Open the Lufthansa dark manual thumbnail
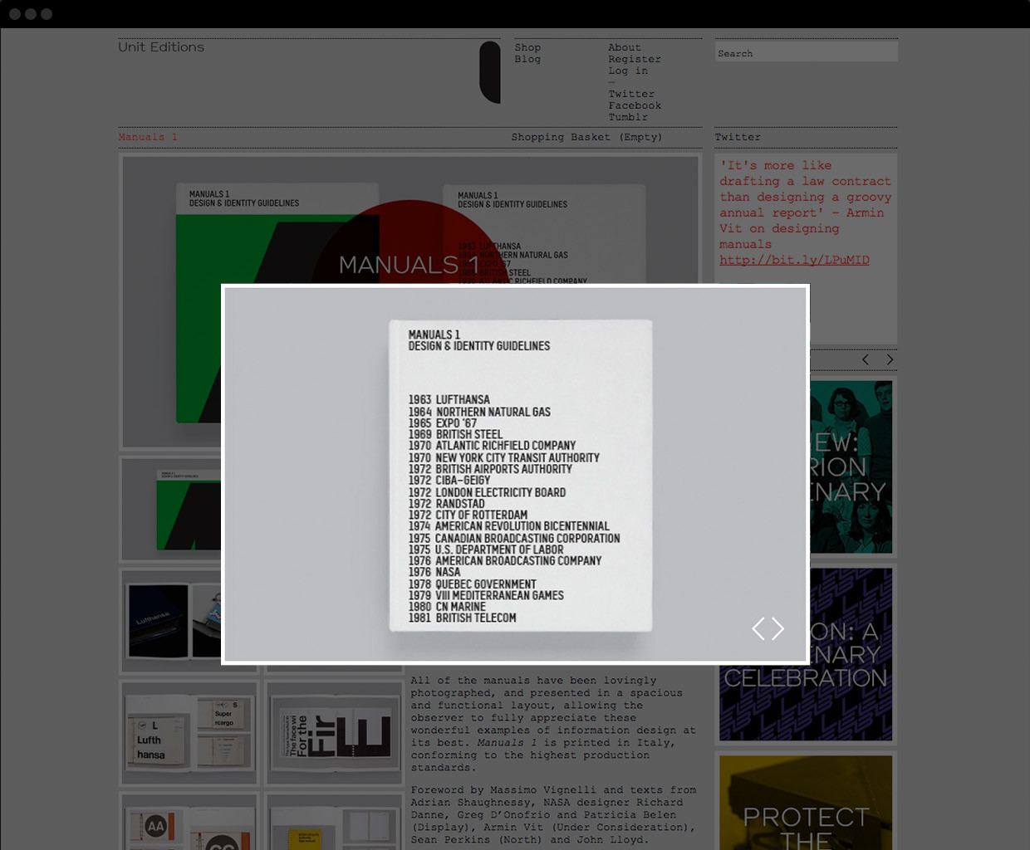1030x850 pixels. point(171,620)
